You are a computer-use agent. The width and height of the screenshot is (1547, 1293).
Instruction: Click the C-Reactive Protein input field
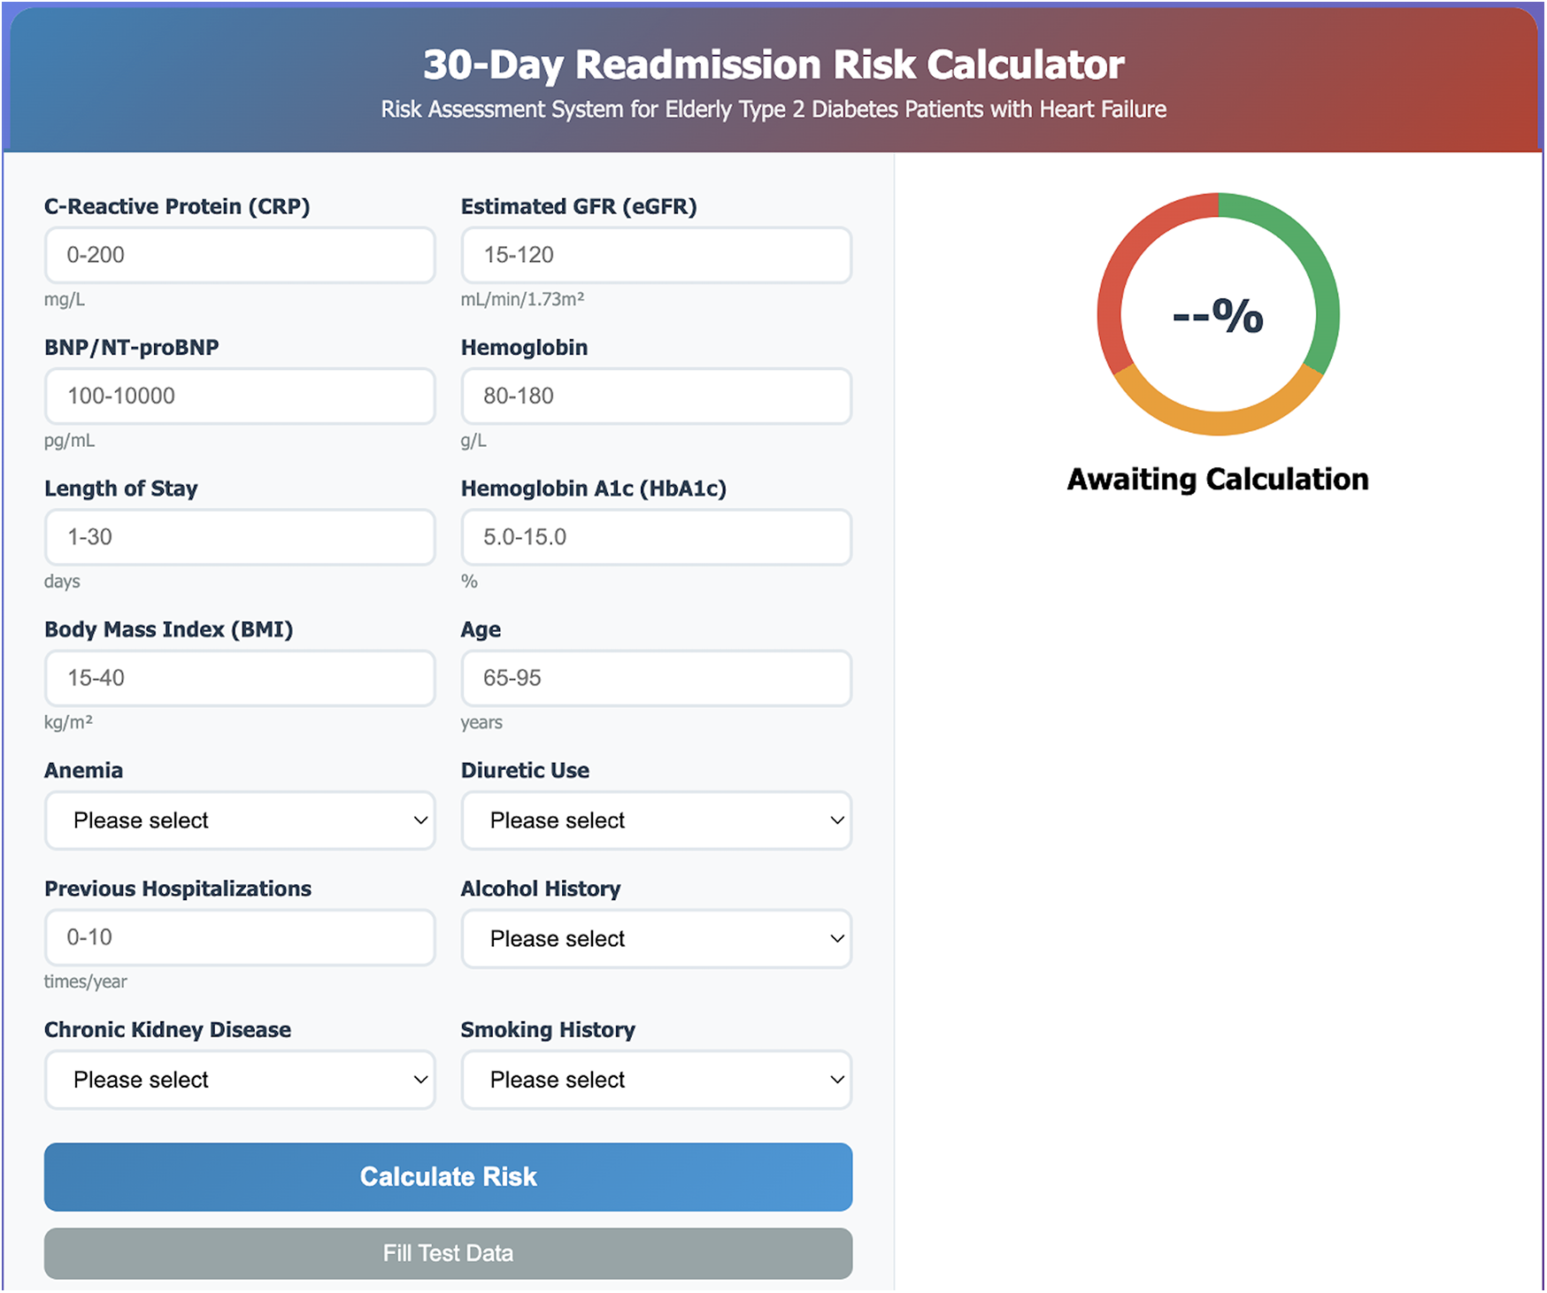[x=240, y=255]
